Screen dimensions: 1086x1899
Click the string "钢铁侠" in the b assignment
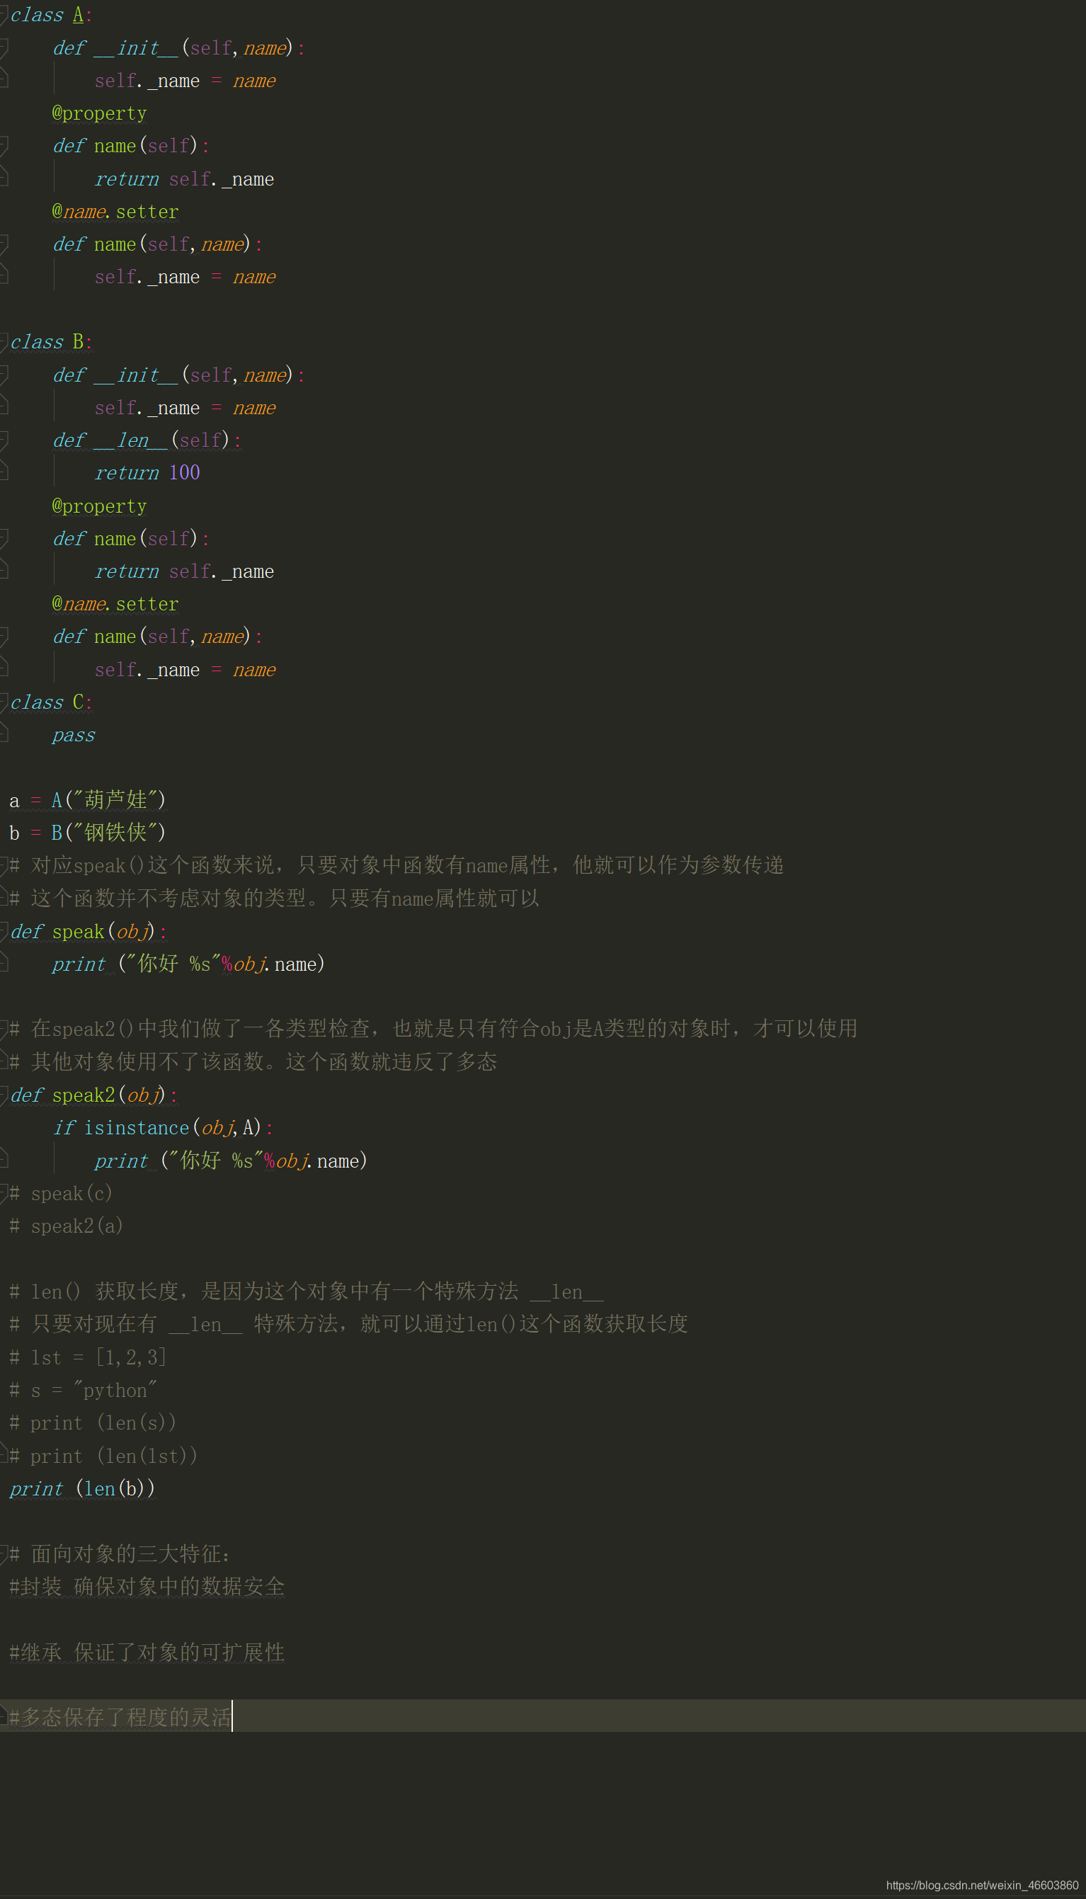coord(115,833)
